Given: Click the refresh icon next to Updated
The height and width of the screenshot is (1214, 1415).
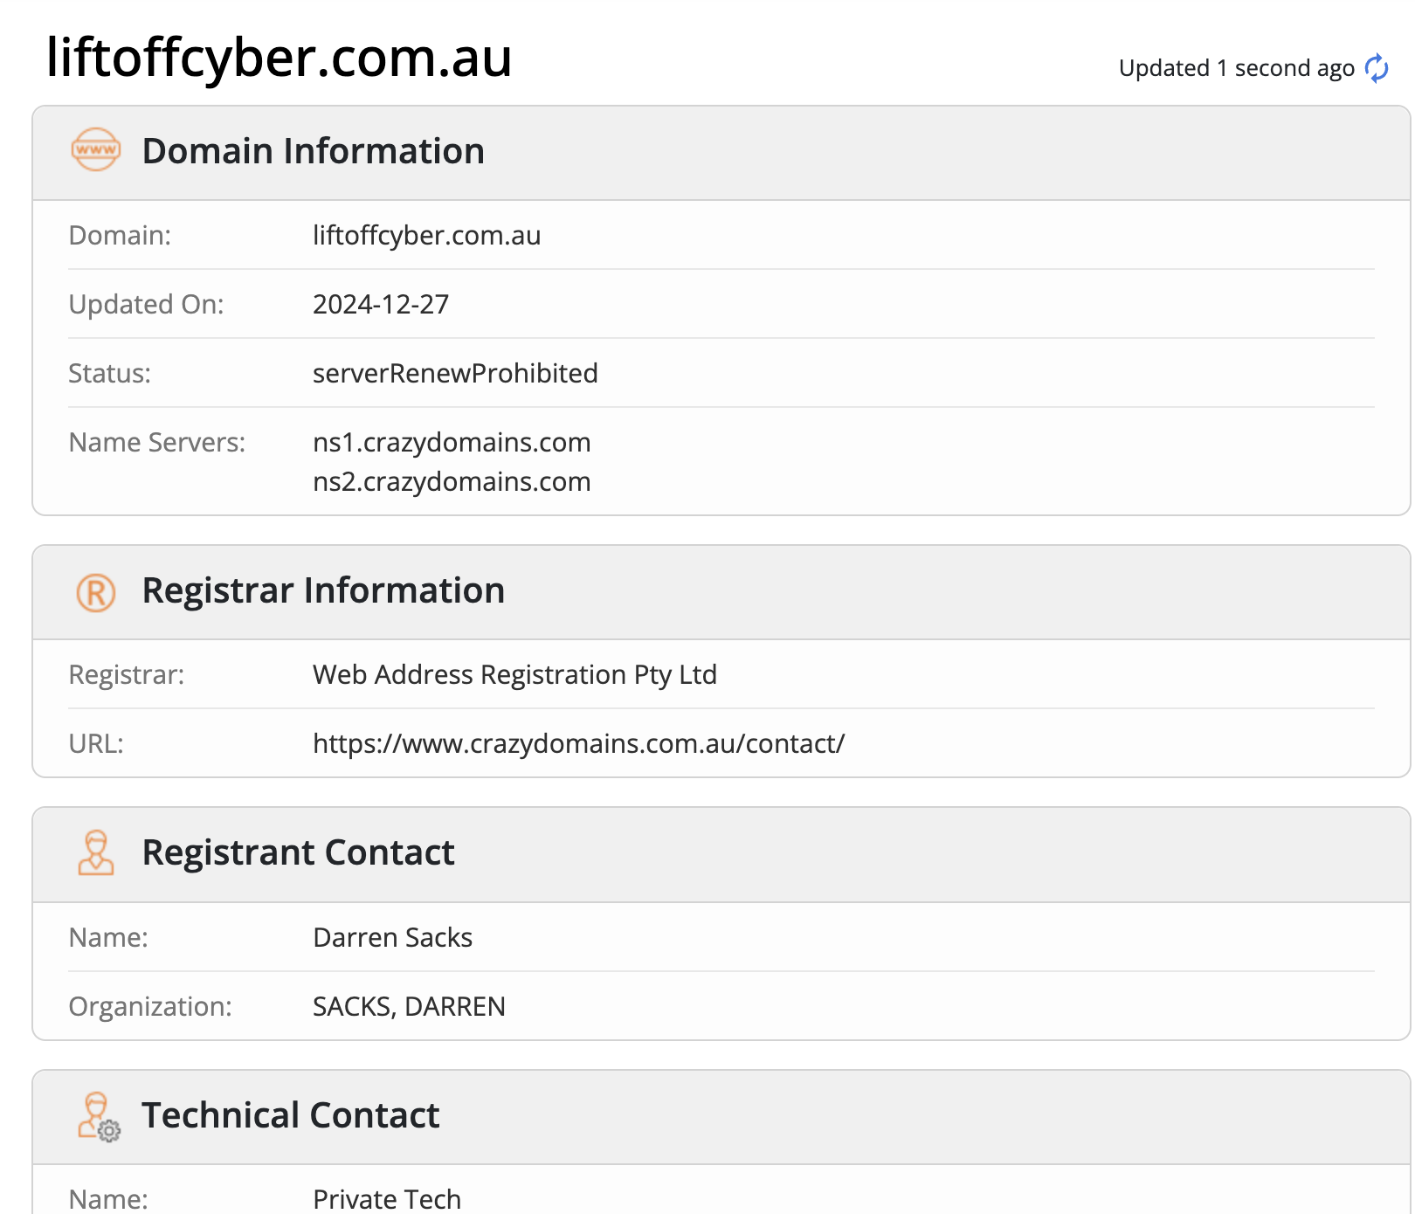Looking at the screenshot, I should [x=1377, y=68].
